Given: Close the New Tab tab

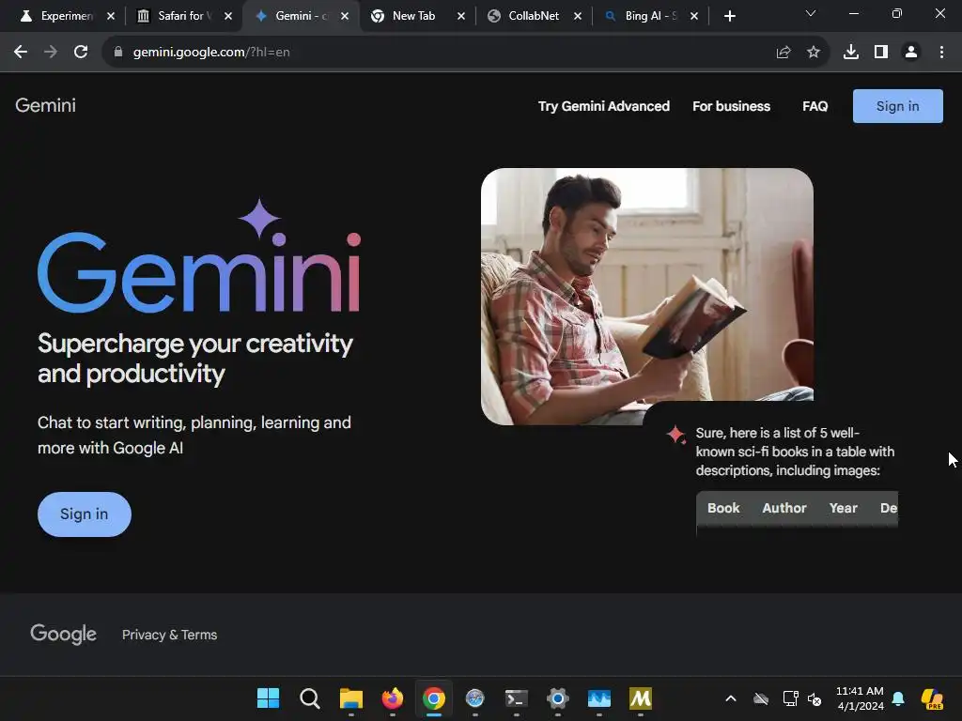Looking at the screenshot, I should (461, 16).
